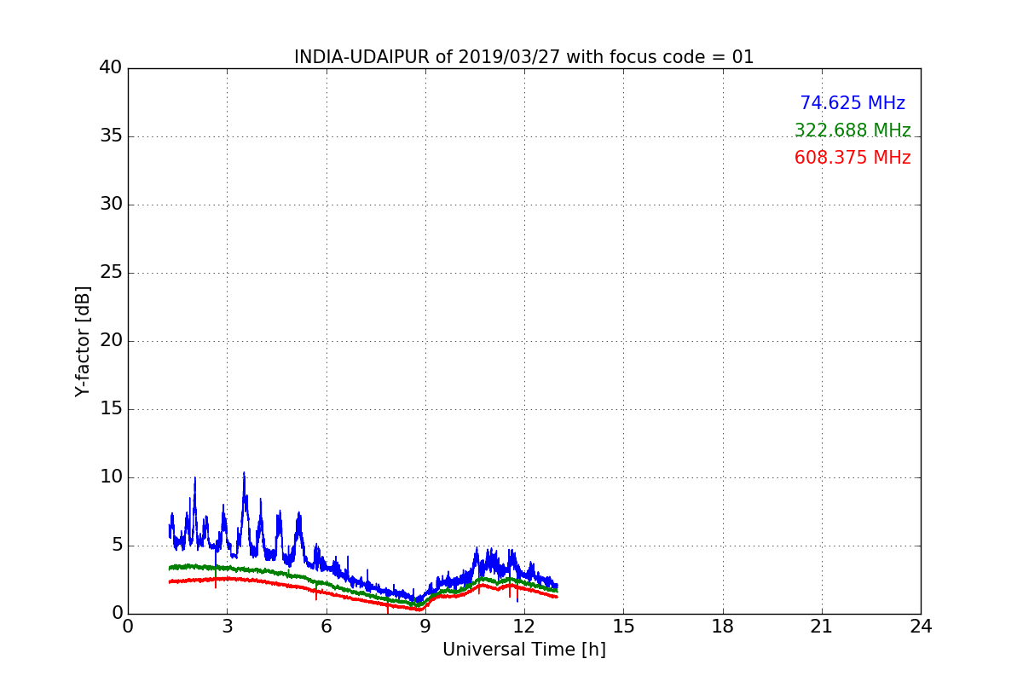Click the blue curve peak near 2 h
Screen dimensions: 1023x682
pyautogui.click(x=195, y=479)
